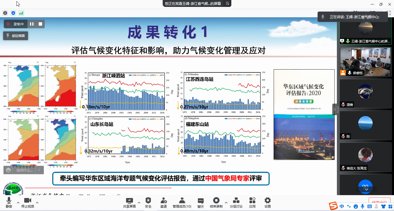This screenshot has width=394, height=211.
Task: Expand video options arrow beside 停止视频
Action: (x=37, y=202)
